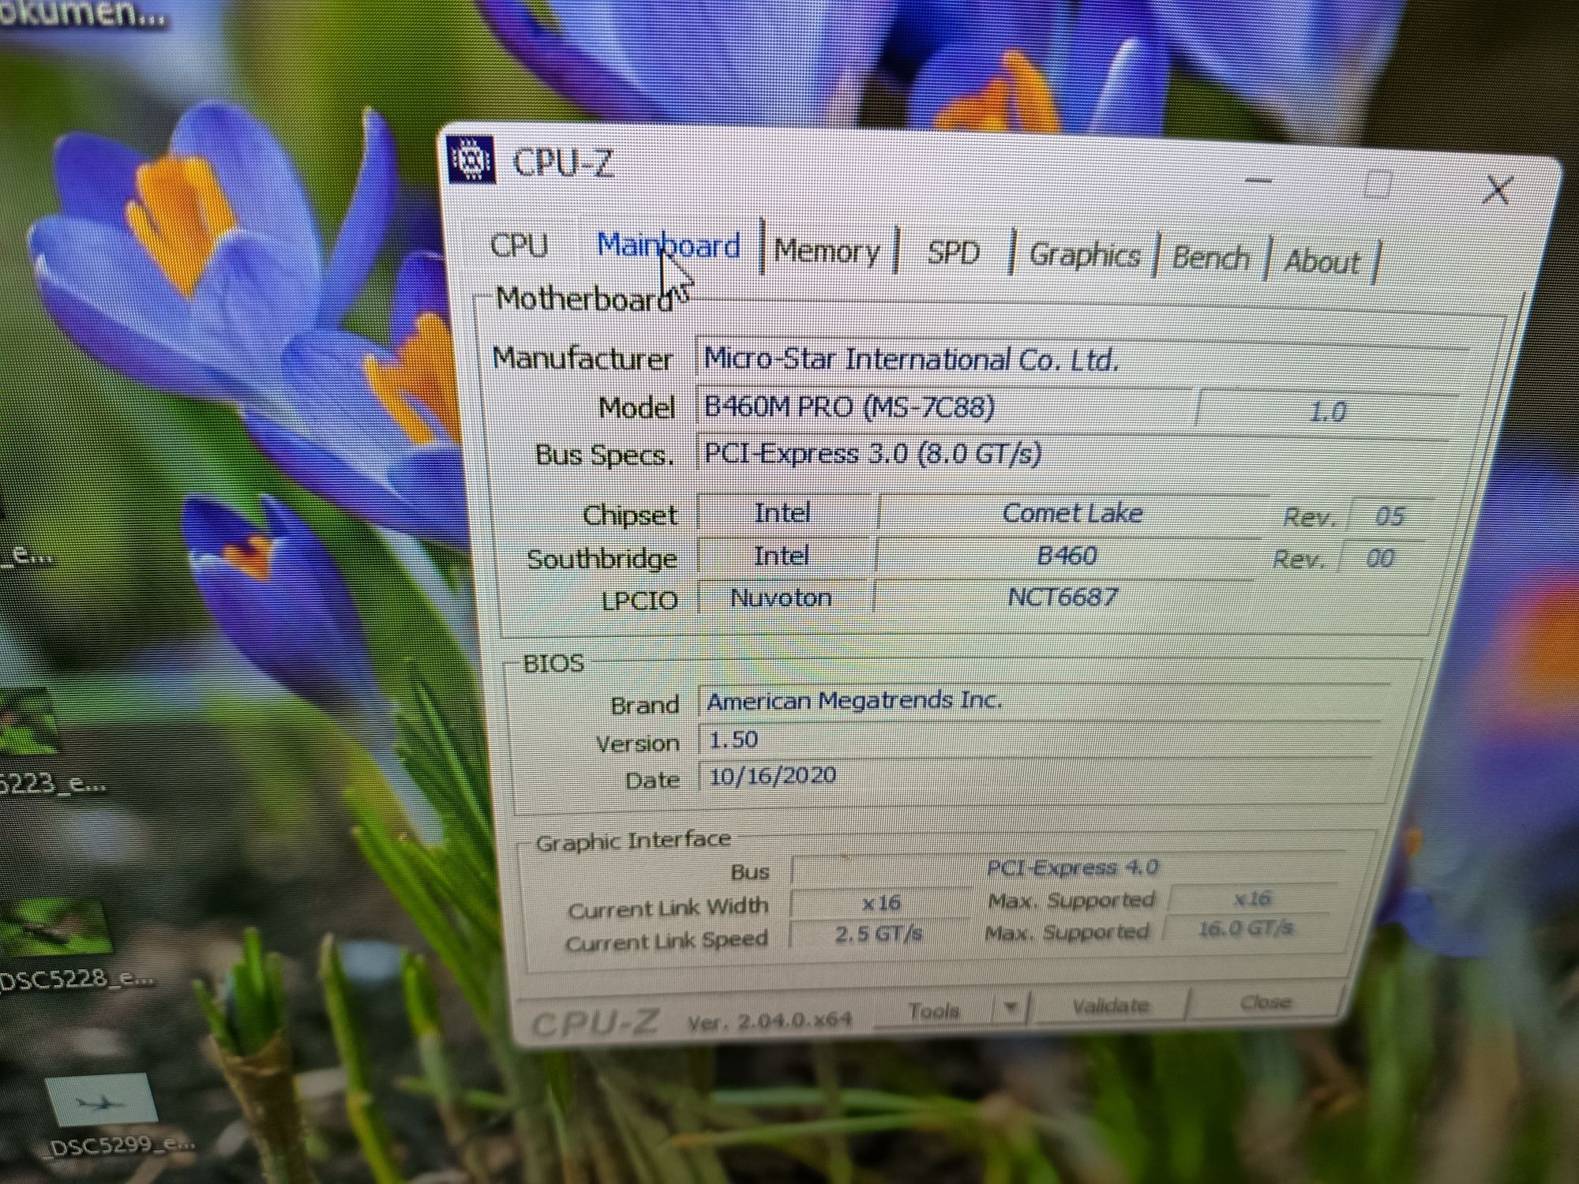The image size is (1579, 1184).
Task: Click the CPU-Z application icon in title bar
Action: point(472,160)
